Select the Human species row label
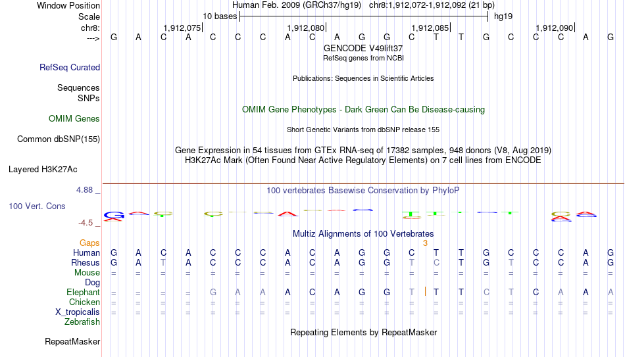The image size is (625, 357). 86,253
